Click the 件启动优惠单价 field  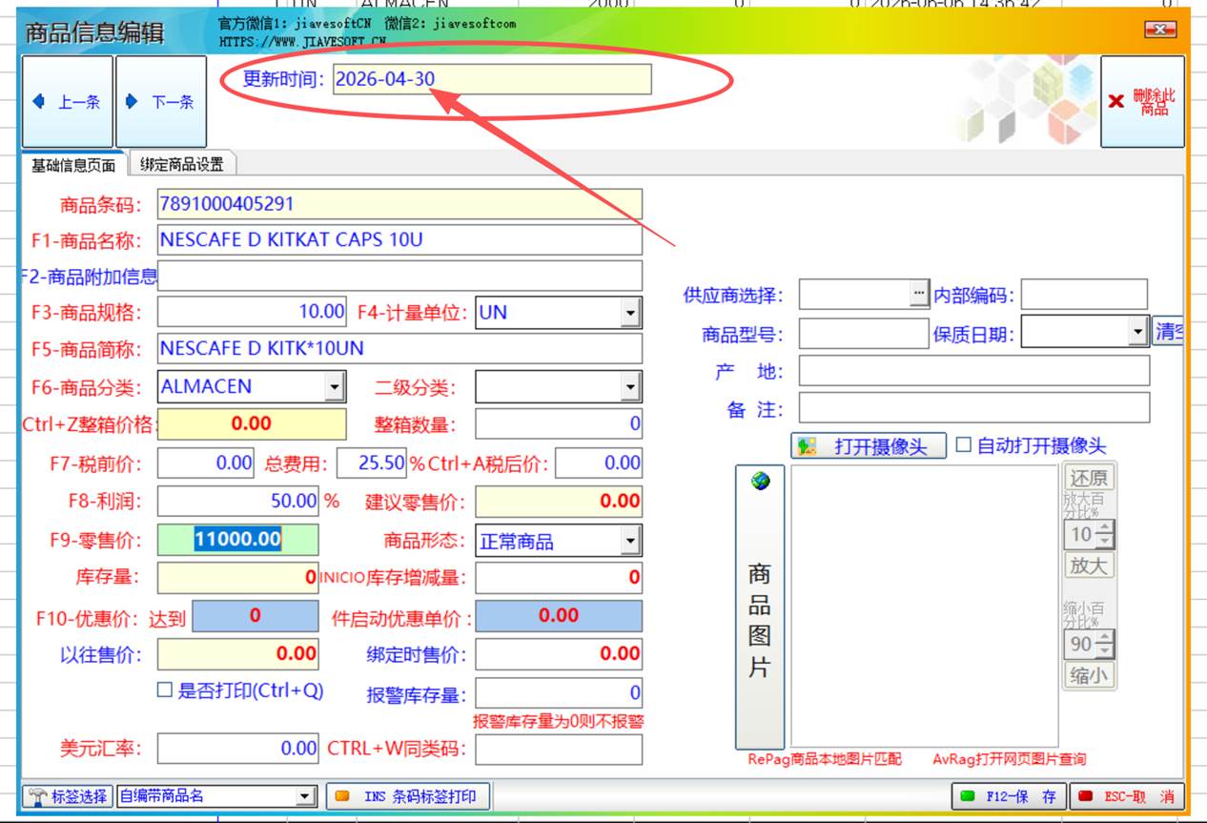(559, 616)
